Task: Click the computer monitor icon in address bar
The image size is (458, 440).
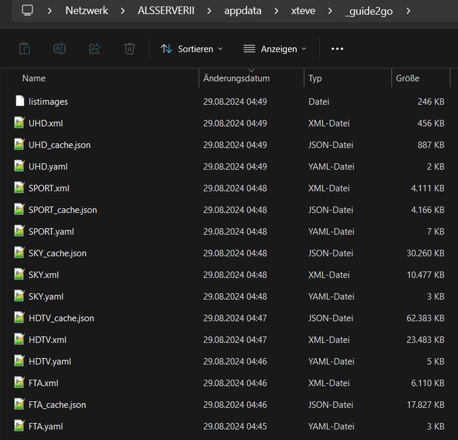Action: click(28, 11)
